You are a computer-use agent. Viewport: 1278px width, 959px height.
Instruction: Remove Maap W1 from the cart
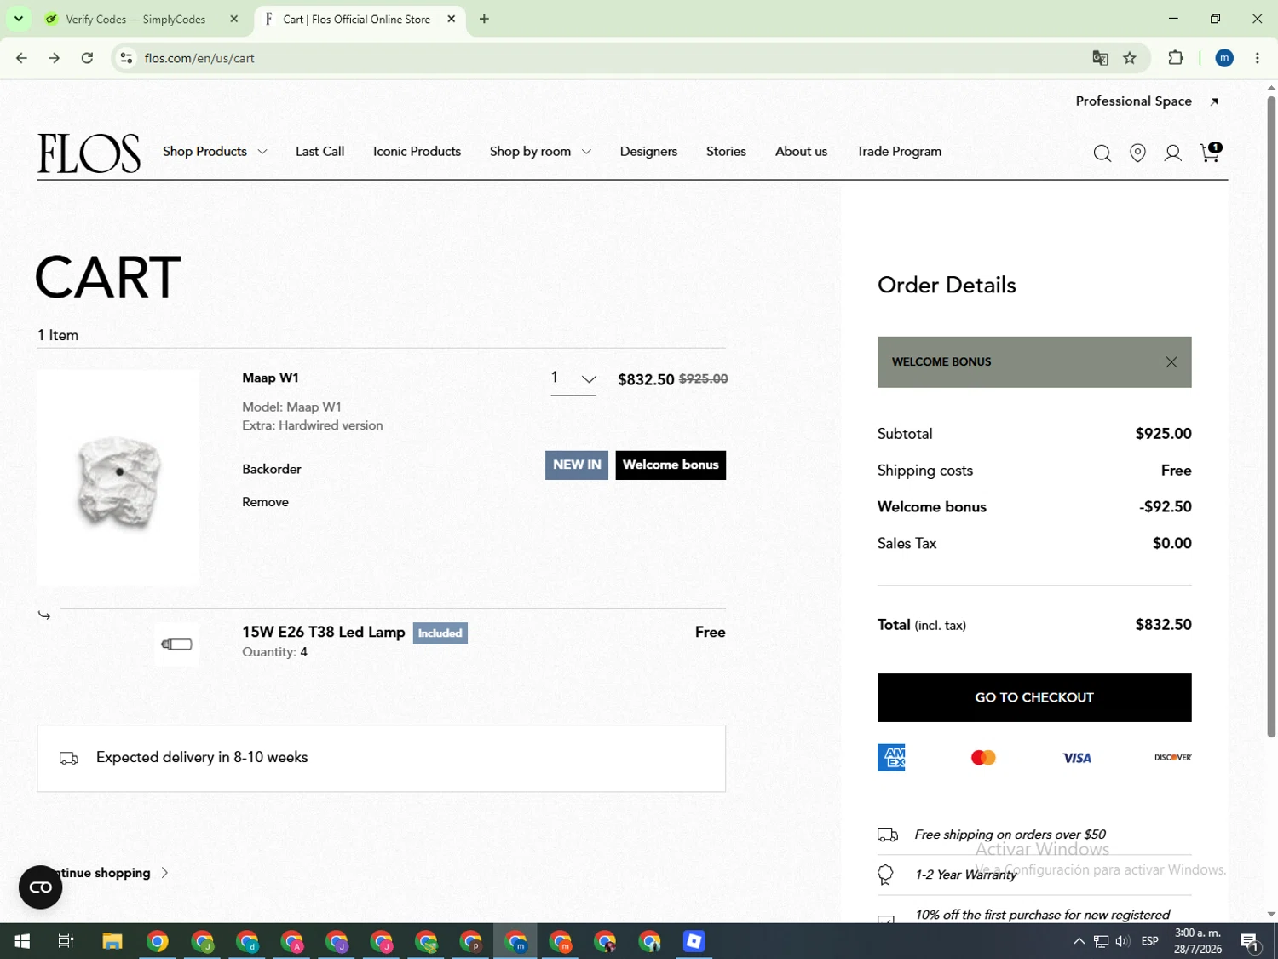point(265,502)
